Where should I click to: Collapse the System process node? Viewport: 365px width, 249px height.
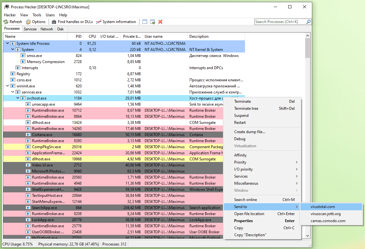(12, 49)
